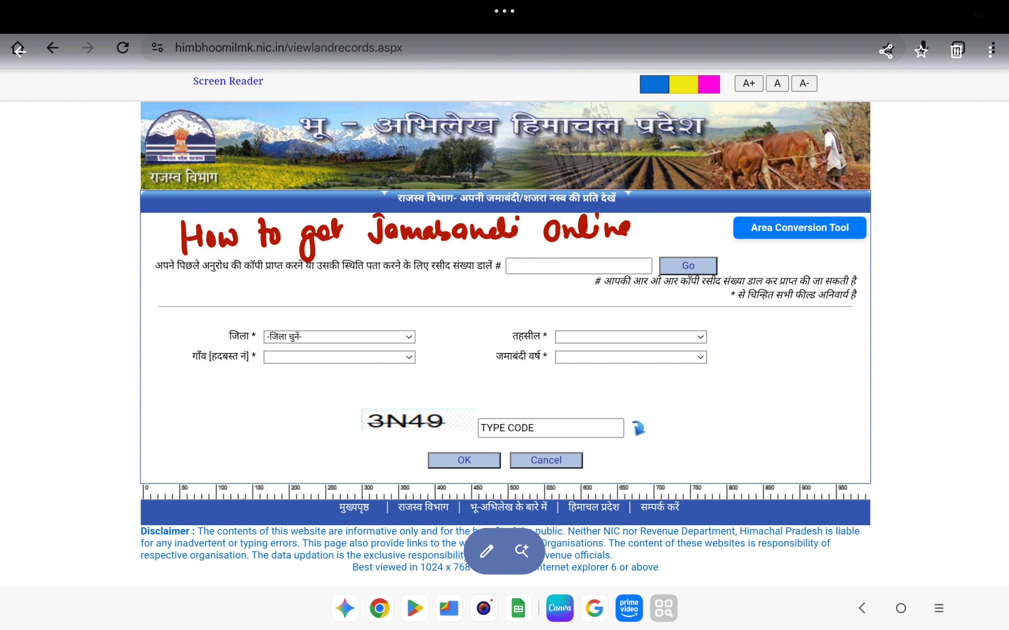Click the TYPE CODE captcha field
Viewport: 1009px width, 630px height.
(x=550, y=428)
